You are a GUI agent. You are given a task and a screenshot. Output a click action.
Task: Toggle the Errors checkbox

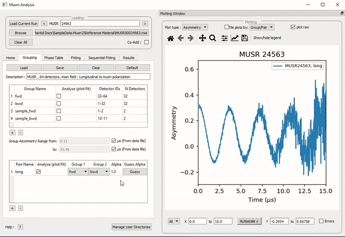click(322, 221)
